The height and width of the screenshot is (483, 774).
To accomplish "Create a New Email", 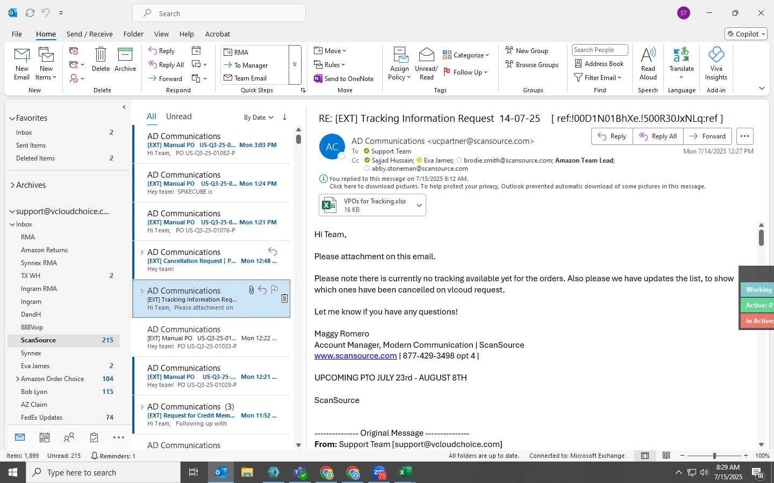I will pos(22,64).
